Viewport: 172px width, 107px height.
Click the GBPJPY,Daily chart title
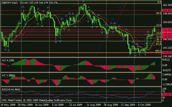pos(10,3)
